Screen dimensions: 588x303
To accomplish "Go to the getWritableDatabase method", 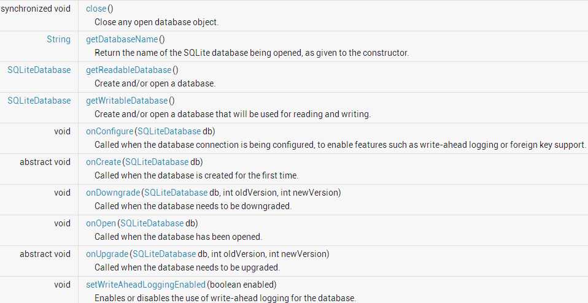I will 126,101.
